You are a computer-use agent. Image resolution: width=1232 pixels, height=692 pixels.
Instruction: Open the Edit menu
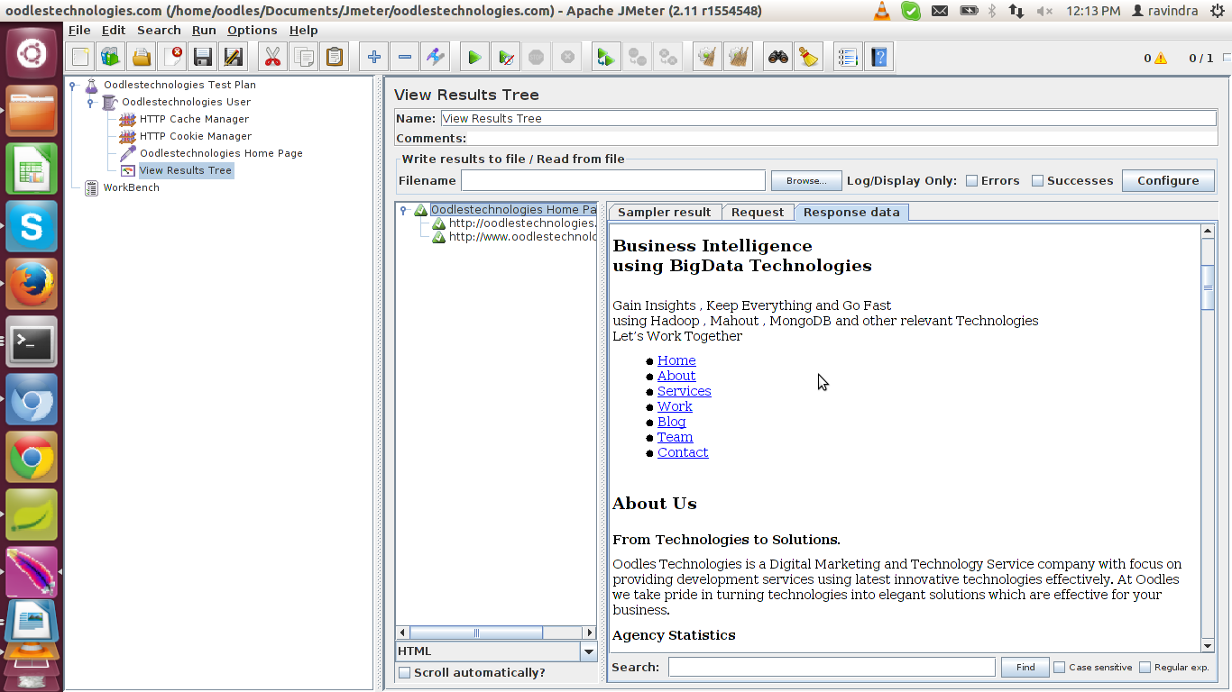tap(114, 30)
